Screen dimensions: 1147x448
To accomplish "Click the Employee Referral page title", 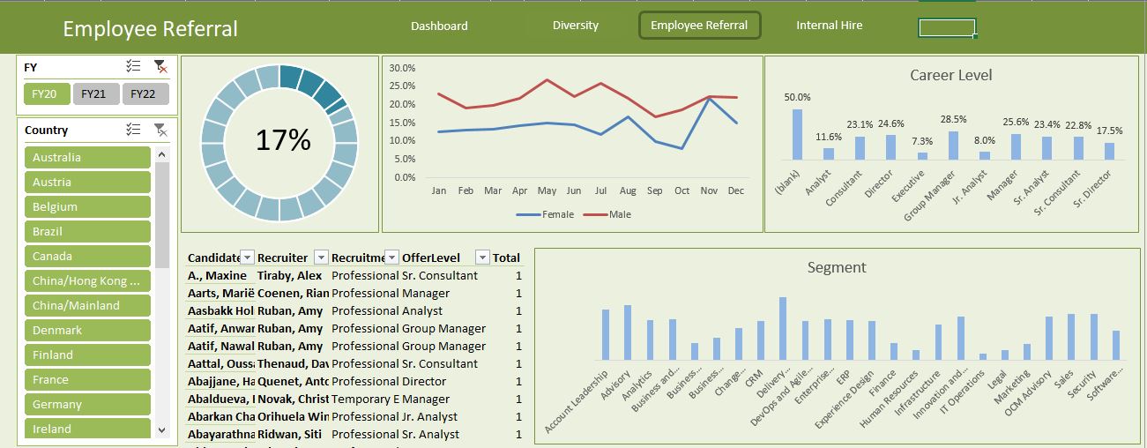I will click(x=150, y=28).
